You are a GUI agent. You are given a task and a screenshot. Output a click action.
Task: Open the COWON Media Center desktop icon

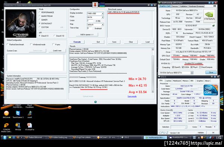[x=6, y=128]
